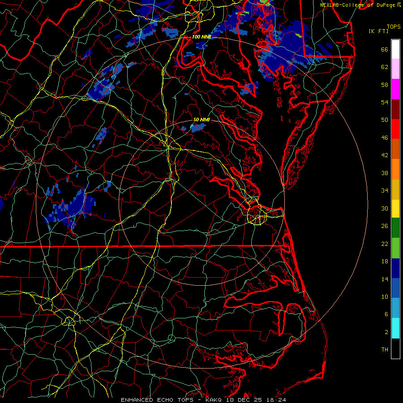Viewport: 403px width, 403px height.
Task: Pick the navy blue swatch beside the 18 label
Action: click(x=395, y=268)
